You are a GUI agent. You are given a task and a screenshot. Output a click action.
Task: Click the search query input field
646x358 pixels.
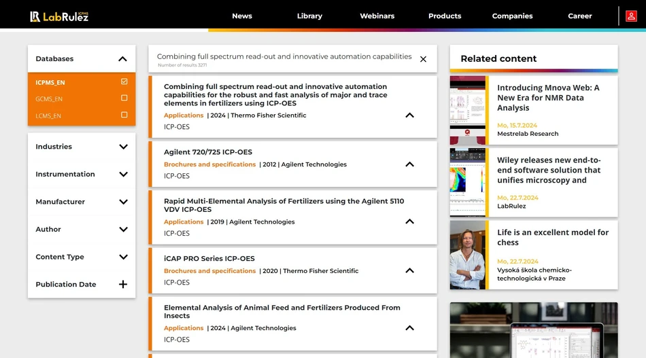284,56
